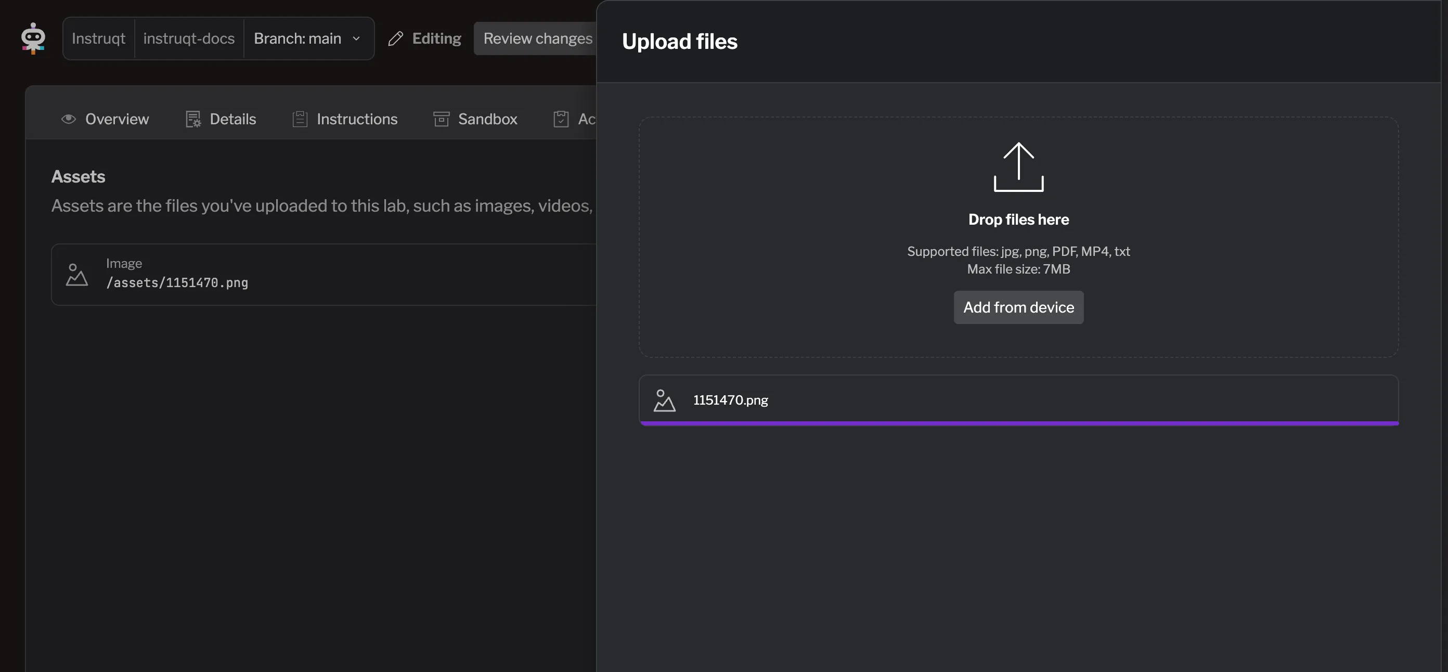This screenshot has width=1448, height=672.
Task: Select the Overview tab
Action: point(117,119)
